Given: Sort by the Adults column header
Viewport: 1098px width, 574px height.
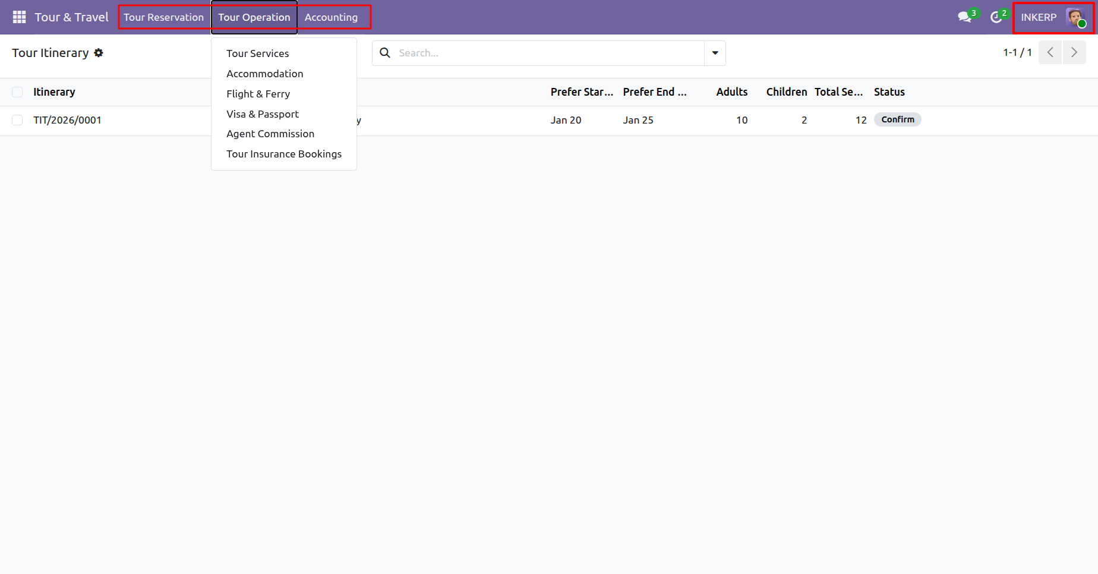Looking at the screenshot, I should [732, 92].
